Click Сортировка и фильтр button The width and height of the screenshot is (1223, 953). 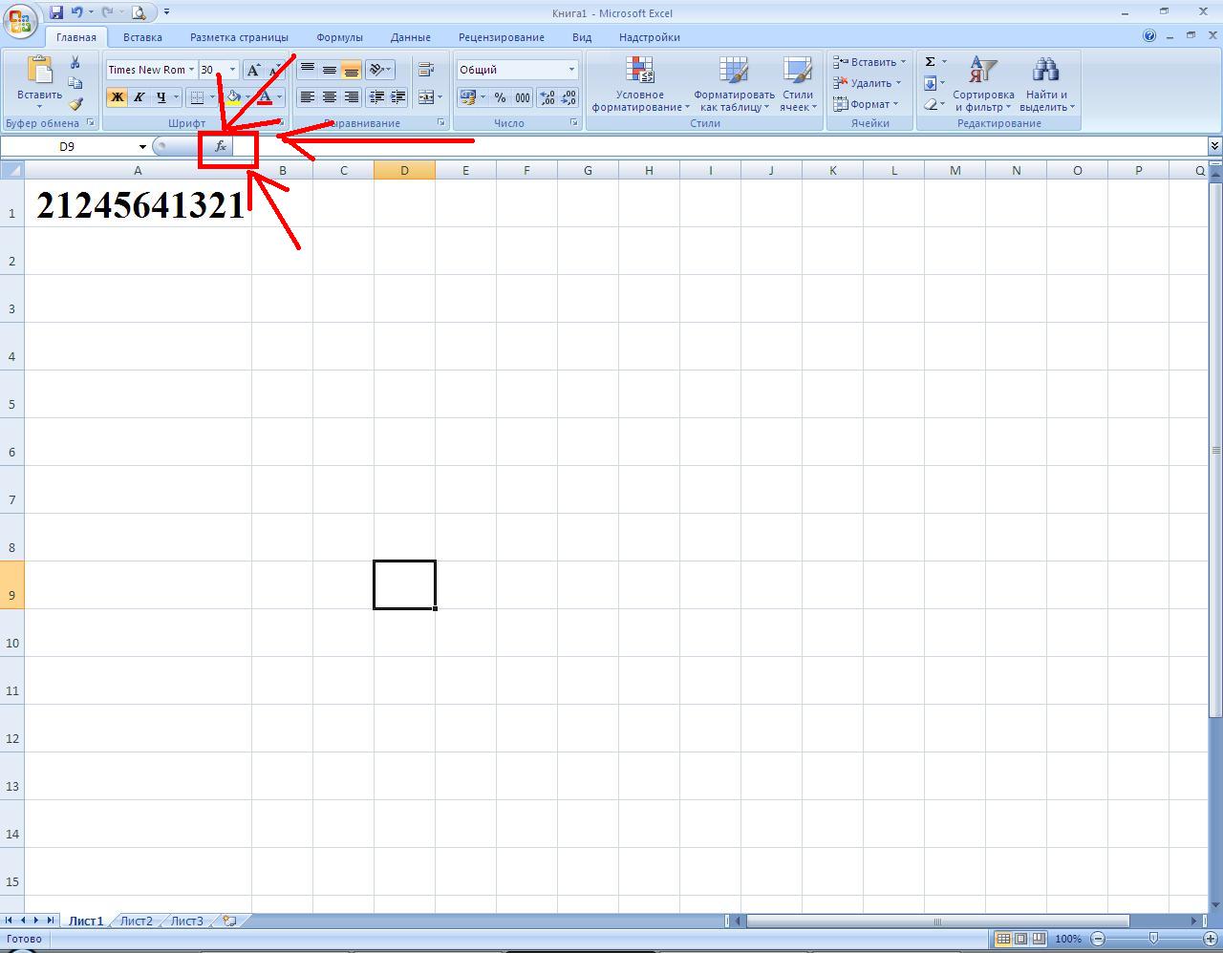tap(983, 84)
